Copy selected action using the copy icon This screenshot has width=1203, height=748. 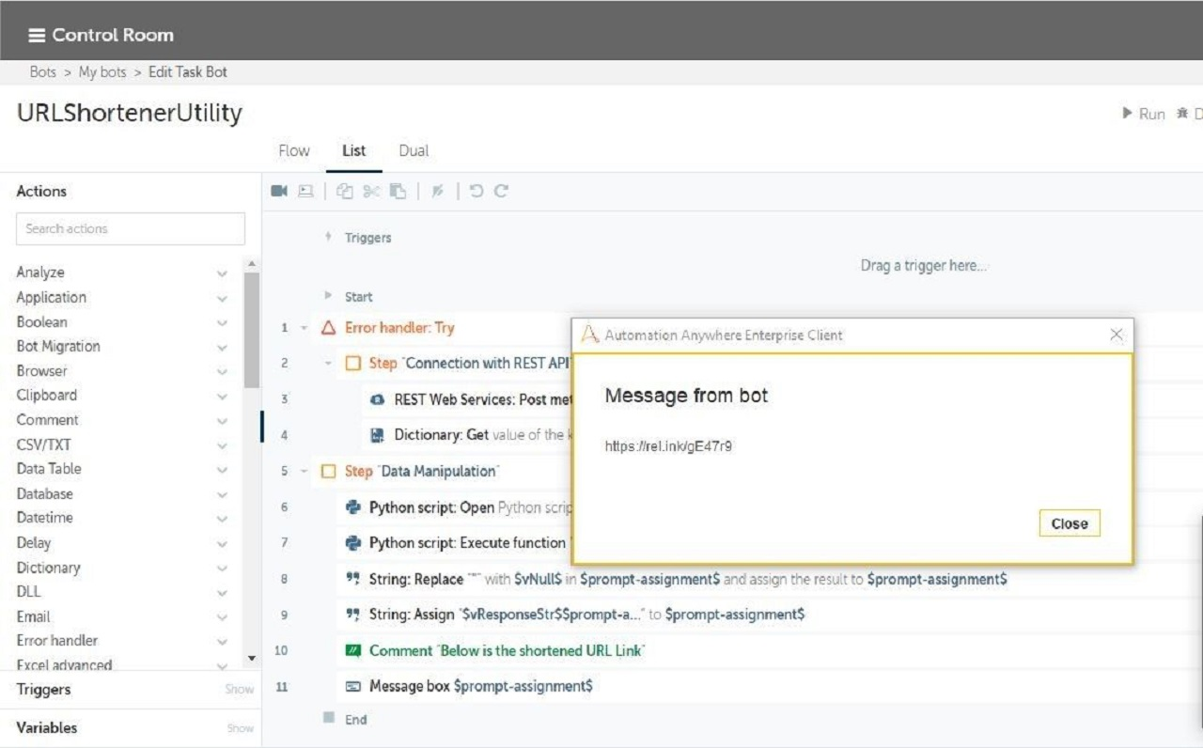pyautogui.click(x=345, y=191)
